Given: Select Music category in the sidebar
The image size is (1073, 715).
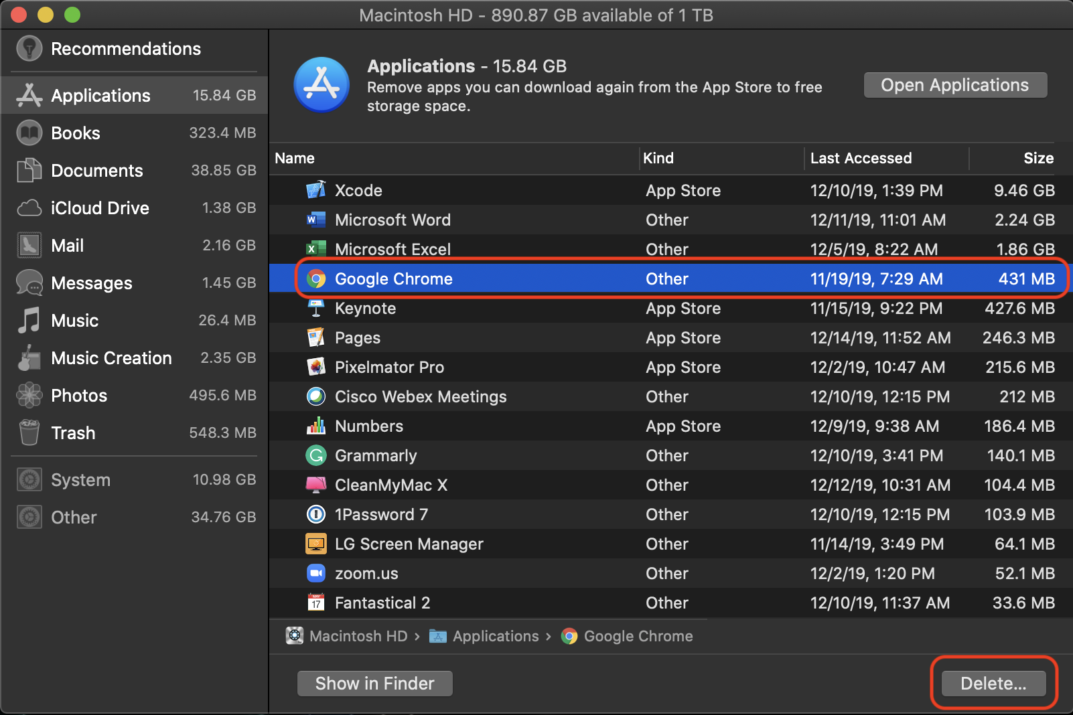Looking at the screenshot, I should (135, 320).
